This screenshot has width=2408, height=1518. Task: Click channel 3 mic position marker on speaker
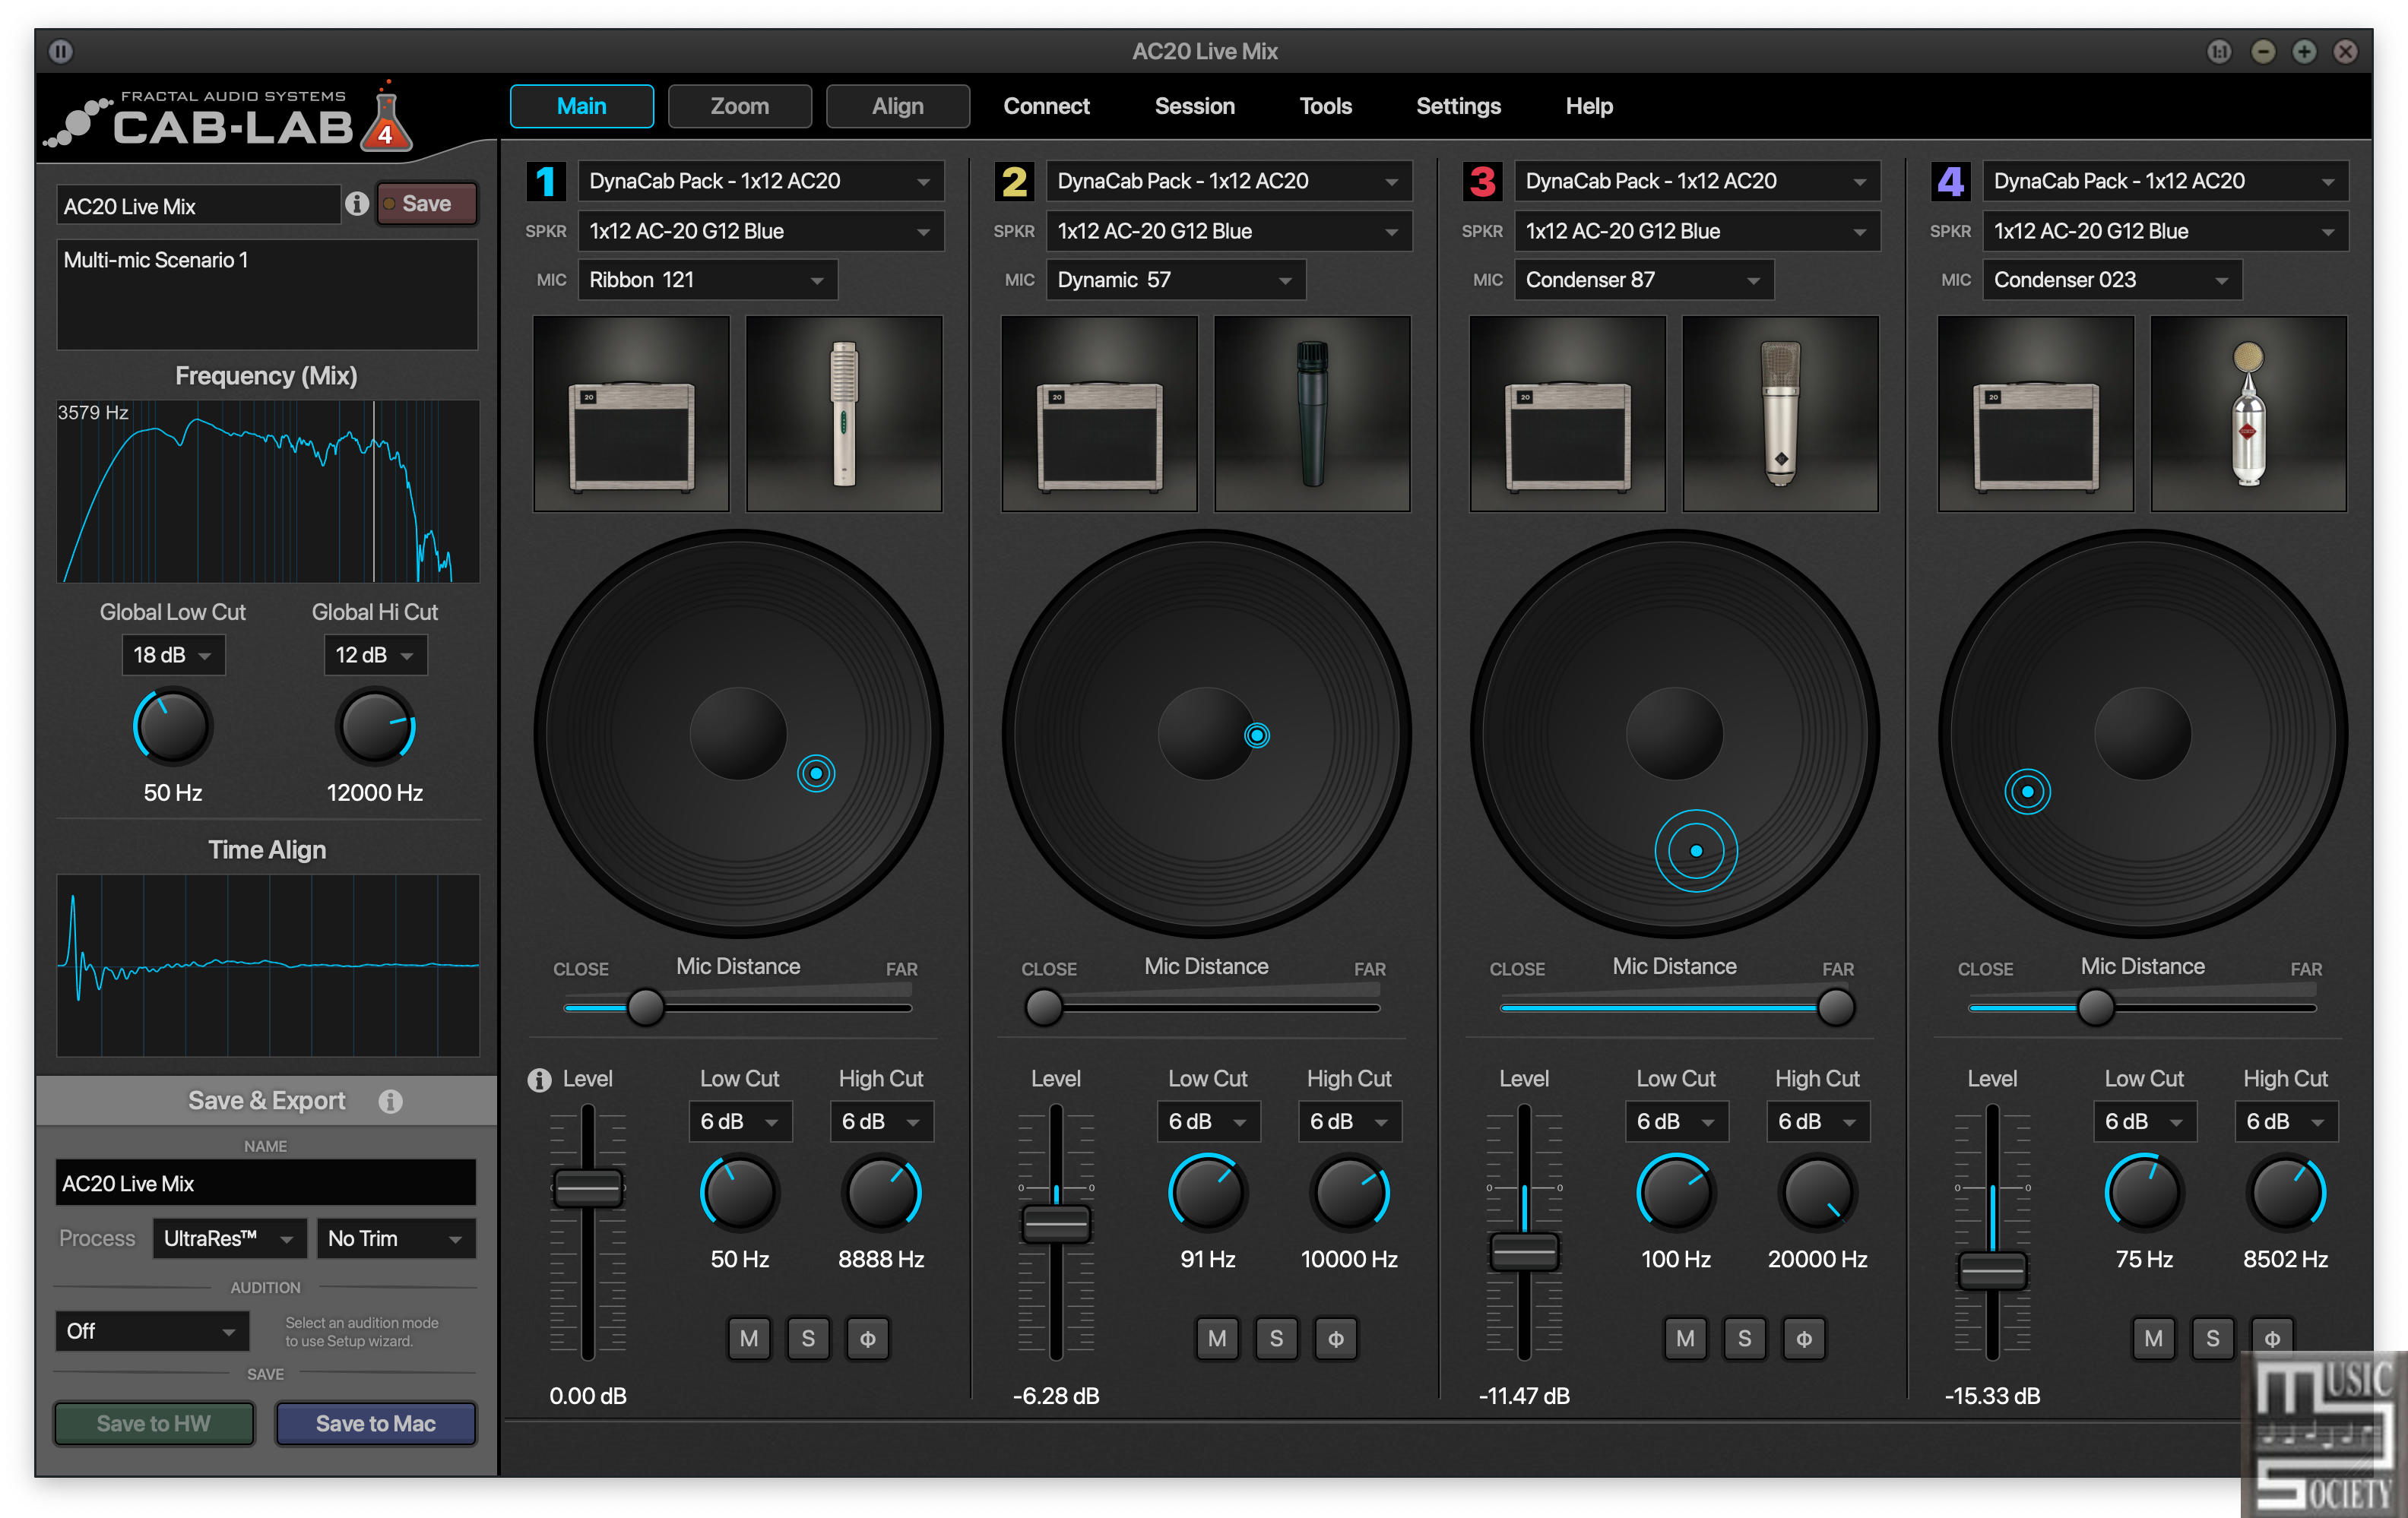pyautogui.click(x=1696, y=850)
